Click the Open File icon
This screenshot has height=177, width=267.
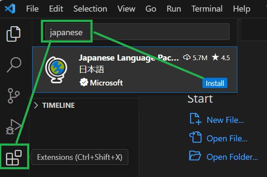196,137
